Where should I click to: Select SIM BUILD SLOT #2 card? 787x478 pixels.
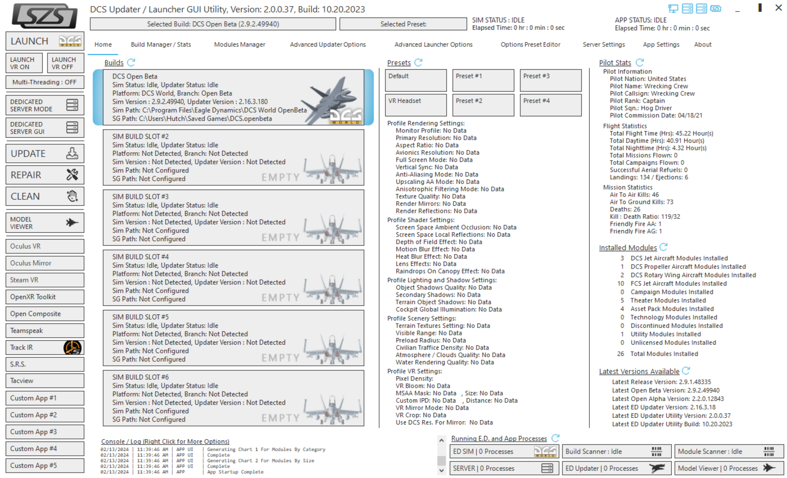click(x=233, y=157)
